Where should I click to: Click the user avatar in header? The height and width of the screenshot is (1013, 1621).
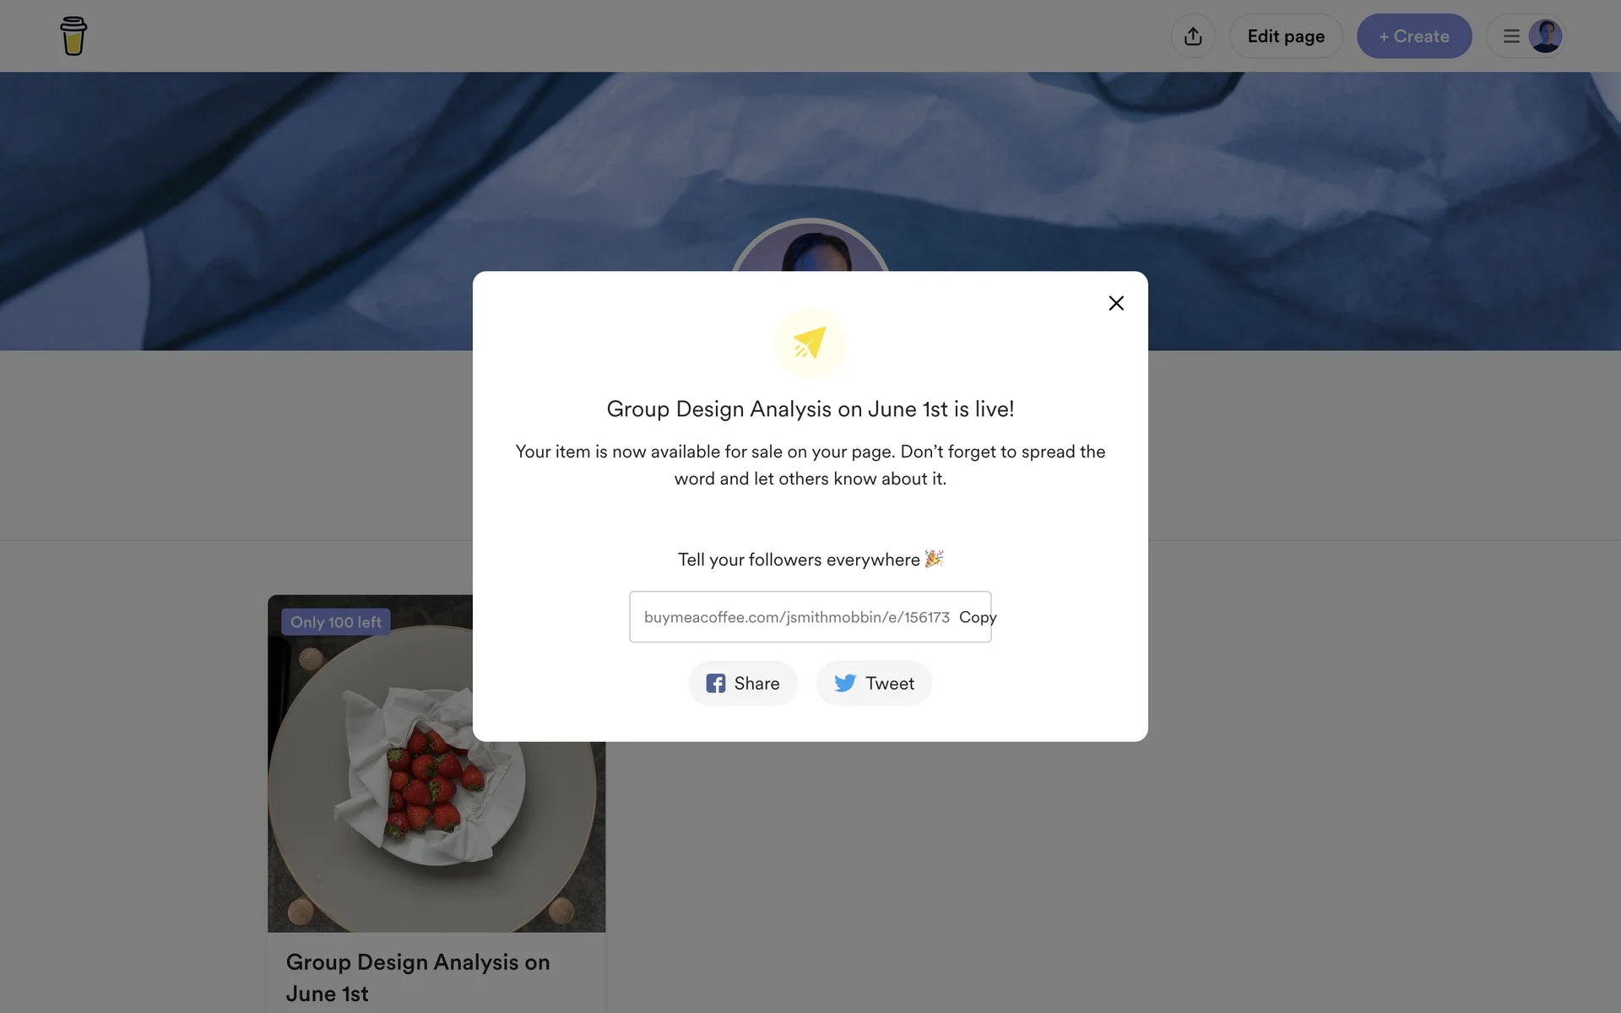click(x=1545, y=36)
